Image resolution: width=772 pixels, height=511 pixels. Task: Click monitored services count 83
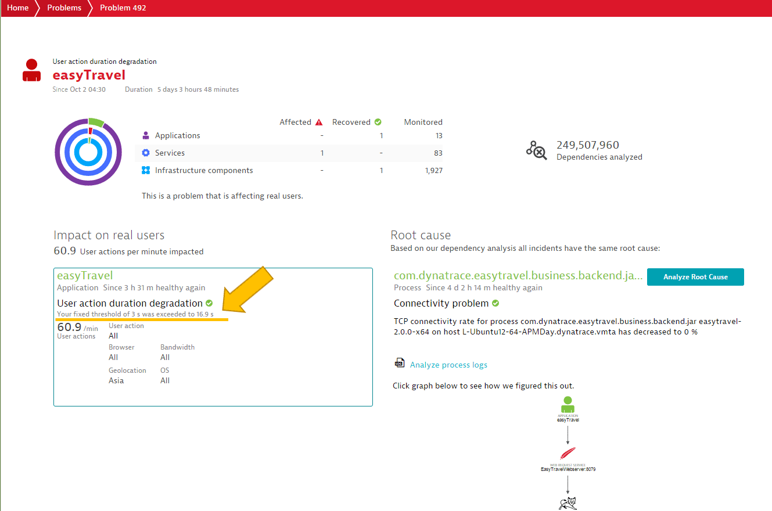(x=438, y=153)
